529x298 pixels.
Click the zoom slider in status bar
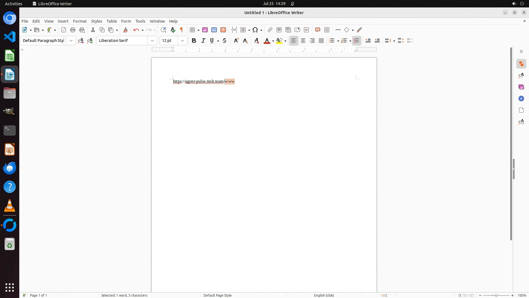point(496,295)
